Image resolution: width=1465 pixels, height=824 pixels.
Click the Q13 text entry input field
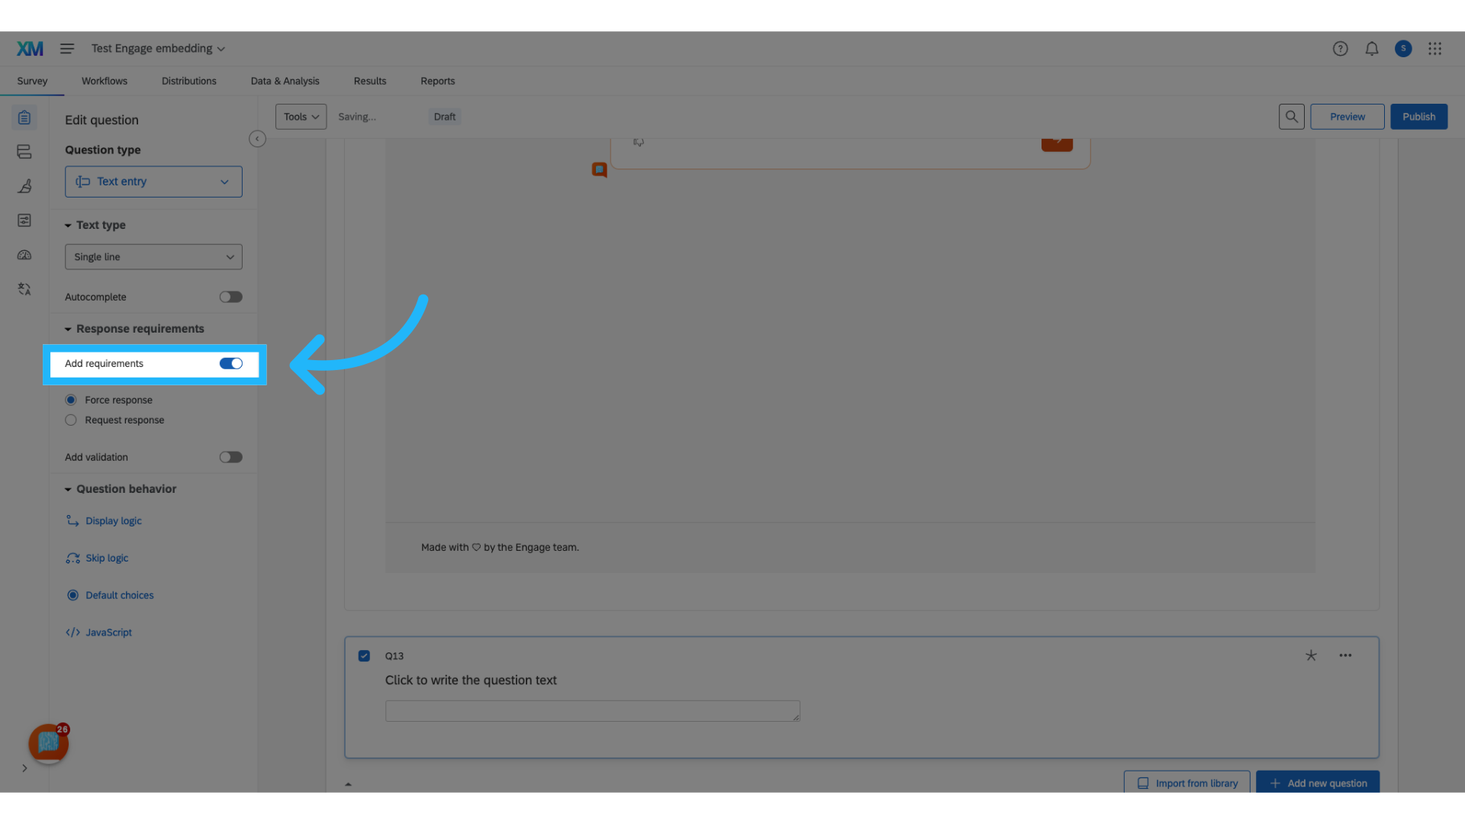coord(593,711)
